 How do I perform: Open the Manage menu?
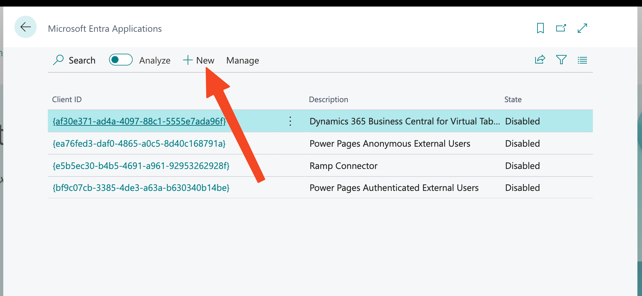click(243, 61)
